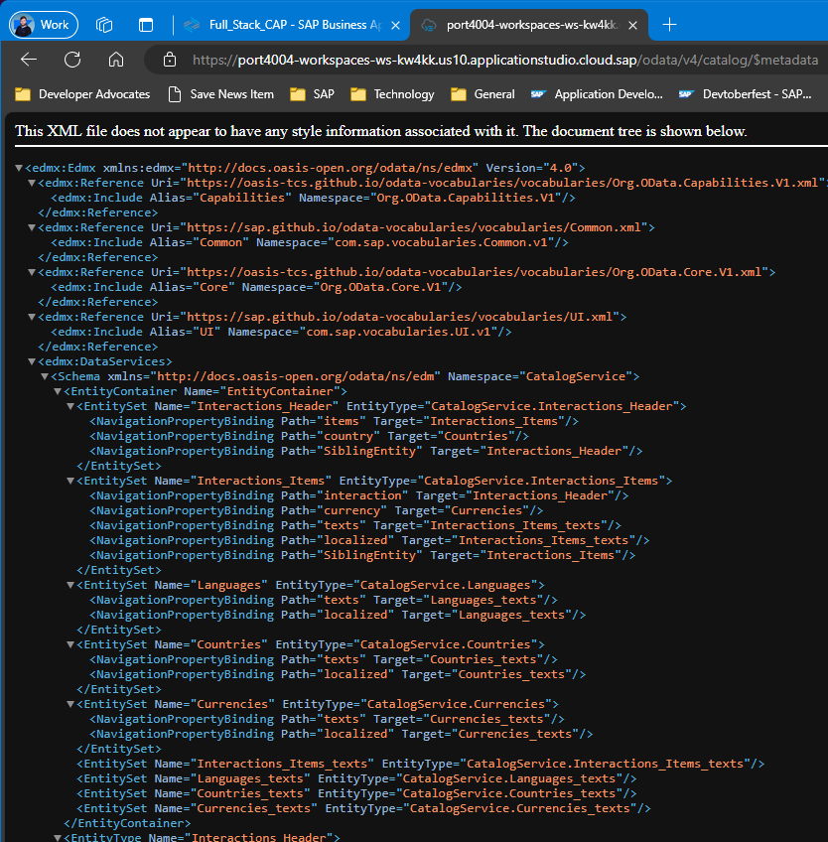Collapse the Interactions_Header EntitySet node
Viewport: 828px width, 842px height.
tap(70, 406)
